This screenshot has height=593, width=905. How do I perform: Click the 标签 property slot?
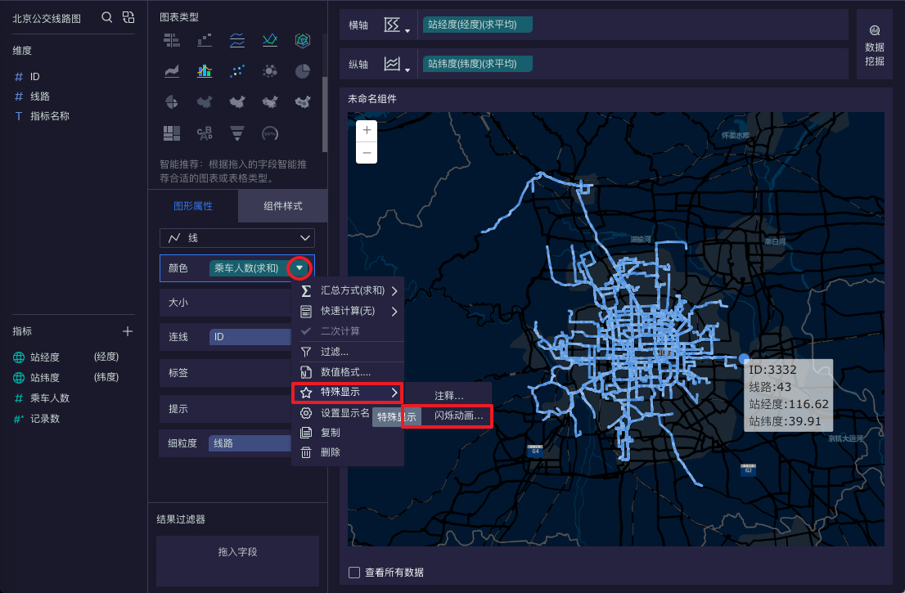pyautogui.click(x=226, y=373)
